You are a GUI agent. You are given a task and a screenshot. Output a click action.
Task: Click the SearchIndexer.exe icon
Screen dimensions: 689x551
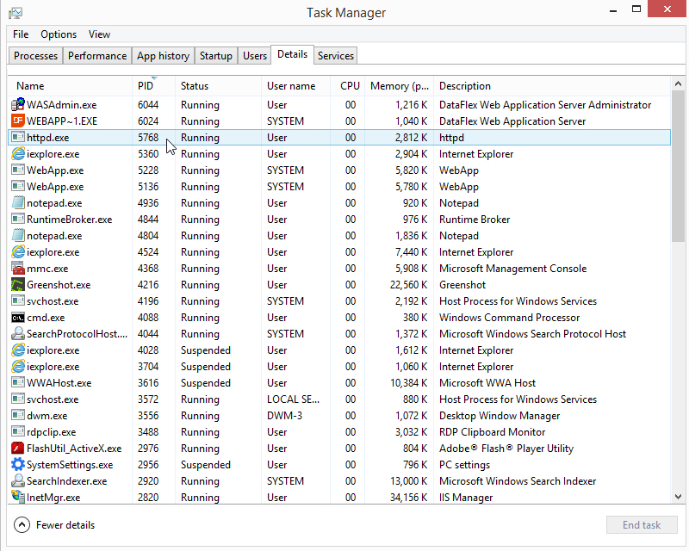pyautogui.click(x=17, y=480)
